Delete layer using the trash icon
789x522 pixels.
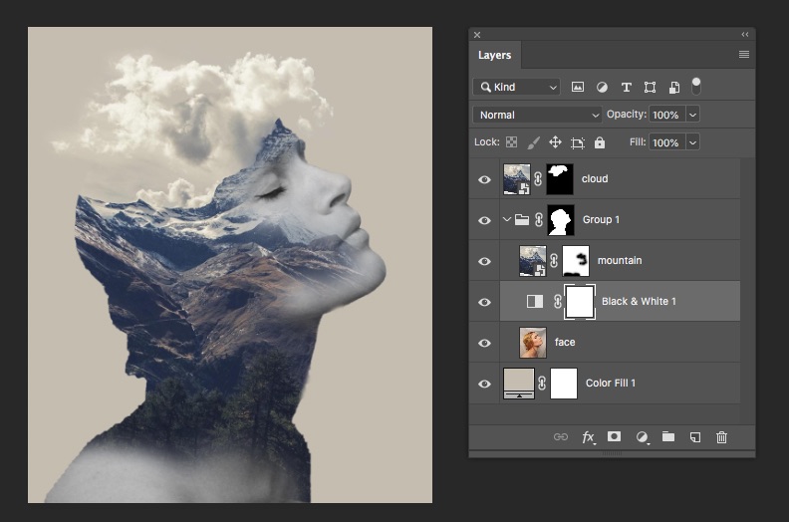point(722,437)
